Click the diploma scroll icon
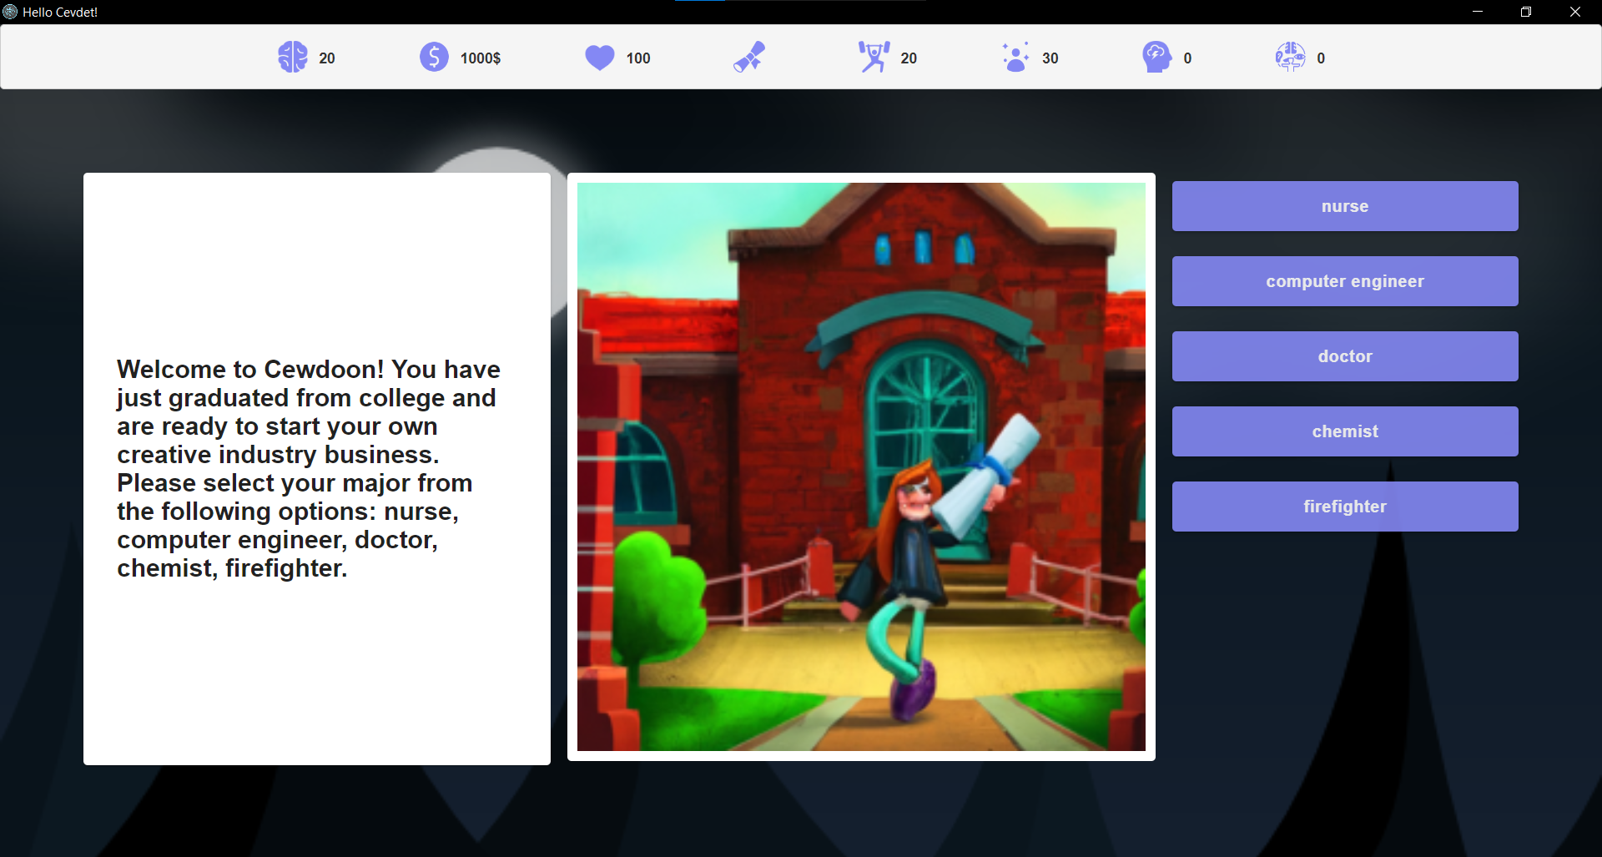1602x857 pixels. [x=748, y=57]
